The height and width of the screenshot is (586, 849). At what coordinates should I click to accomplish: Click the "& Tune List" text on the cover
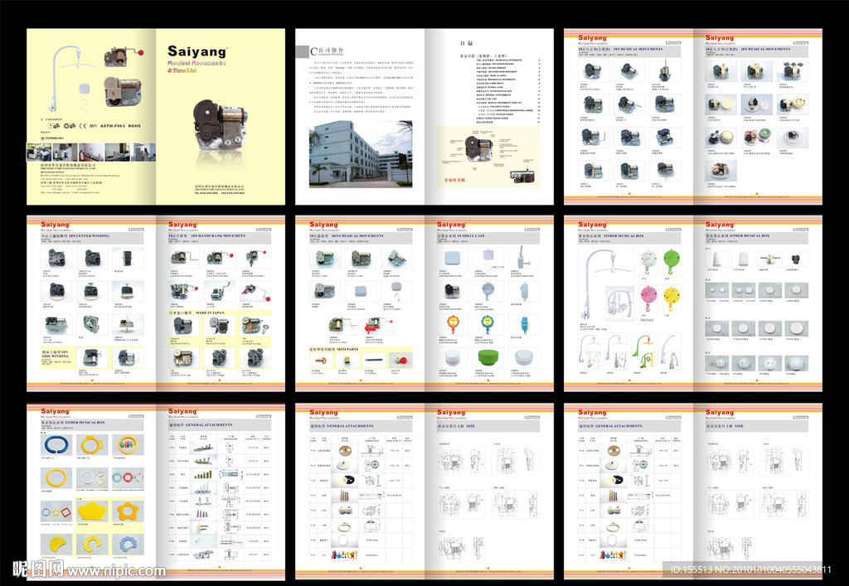pyautogui.click(x=182, y=70)
